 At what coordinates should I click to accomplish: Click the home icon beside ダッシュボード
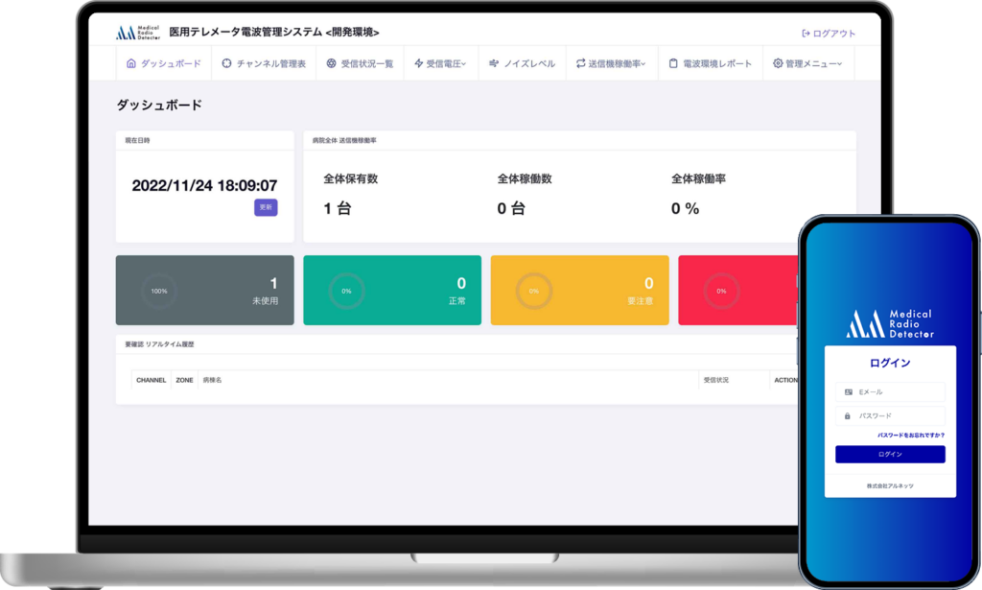point(131,64)
